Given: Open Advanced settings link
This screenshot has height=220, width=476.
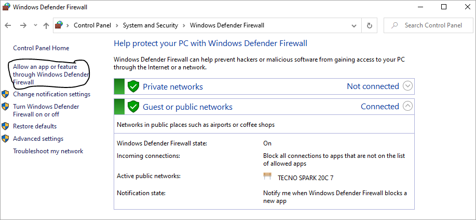Looking at the screenshot, I should tap(38, 139).
